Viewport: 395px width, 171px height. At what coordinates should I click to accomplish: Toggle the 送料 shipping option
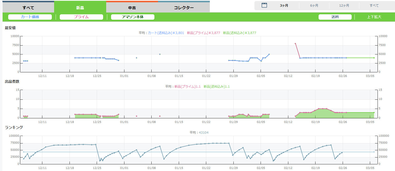(335, 17)
